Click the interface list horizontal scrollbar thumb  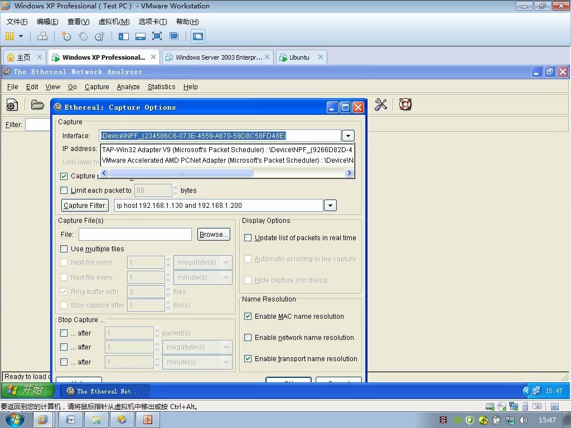181,173
